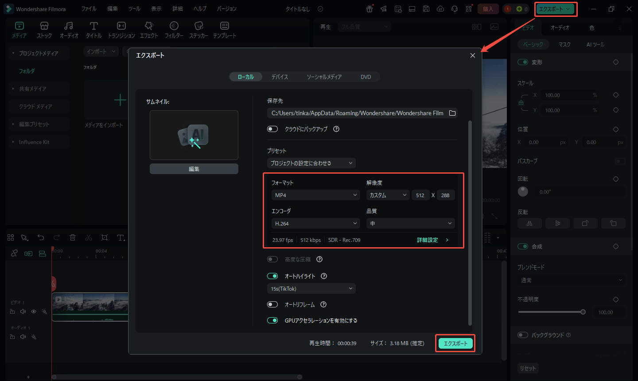This screenshot has height=381, width=638.
Task: Switch to the デバイス export tab
Action: pos(280,77)
